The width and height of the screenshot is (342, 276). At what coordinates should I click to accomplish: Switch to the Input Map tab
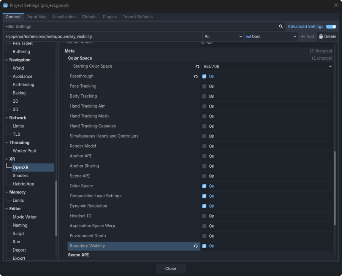tap(36, 17)
